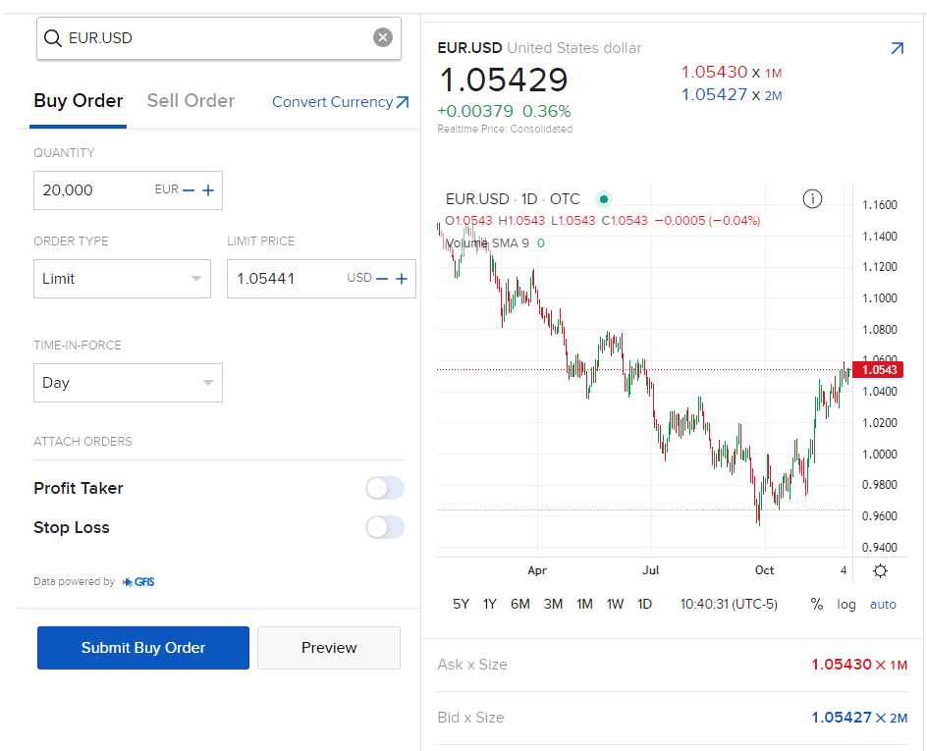Click Submit Buy Order button
Viewport: 927px width, 751px height.
(x=143, y=648)
